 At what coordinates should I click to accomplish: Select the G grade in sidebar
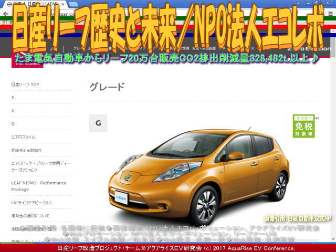point(13,124)
